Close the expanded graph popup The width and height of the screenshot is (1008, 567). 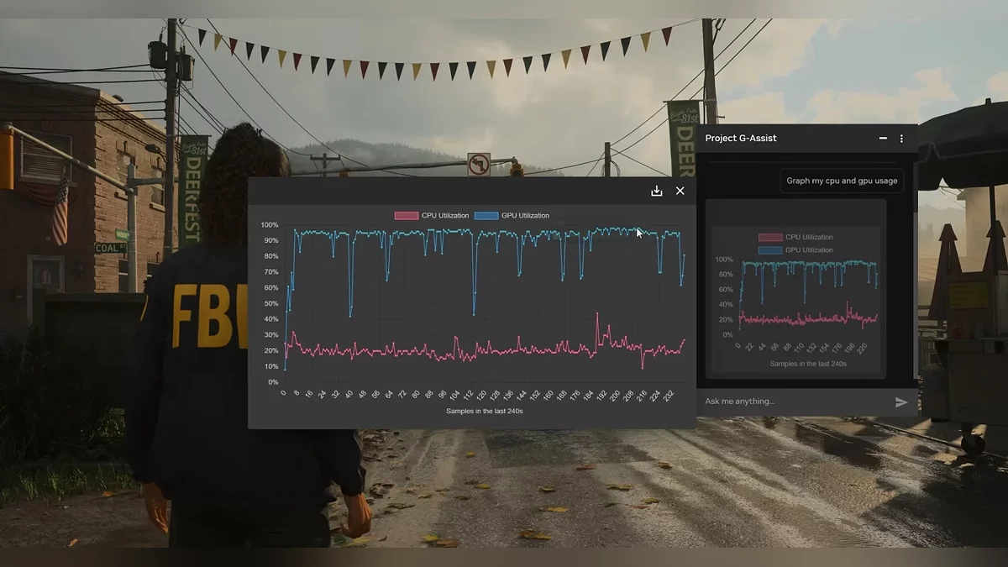coord(680,191)
